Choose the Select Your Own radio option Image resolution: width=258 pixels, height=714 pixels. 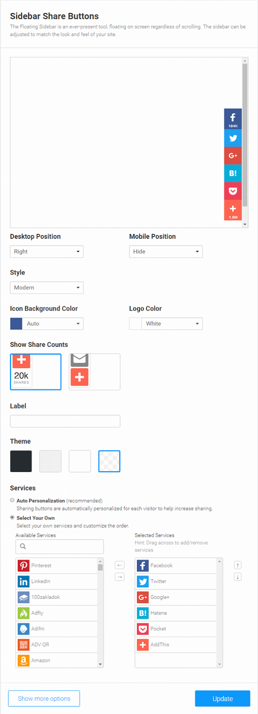click(x=12, y=518)
